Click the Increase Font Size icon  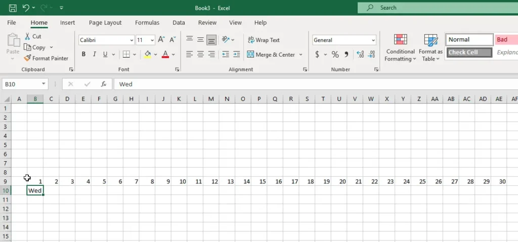(x=161, y=40)
